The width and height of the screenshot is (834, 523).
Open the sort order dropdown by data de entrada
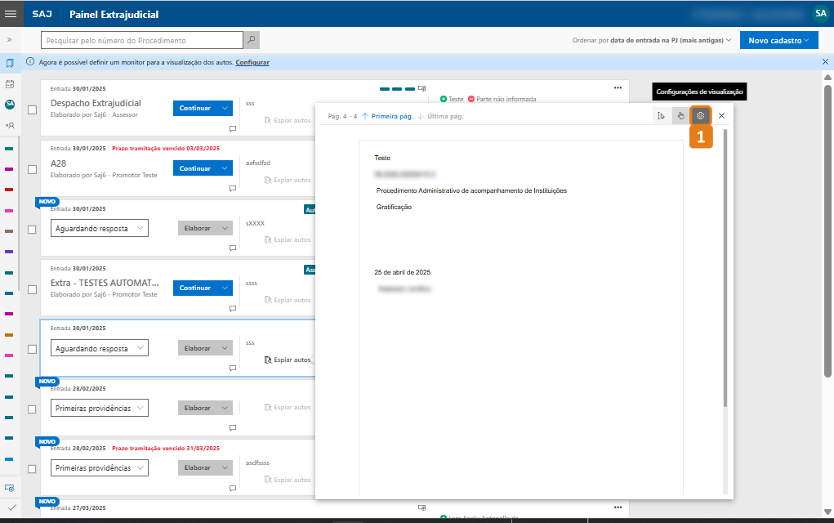click(x=651, y=40)
